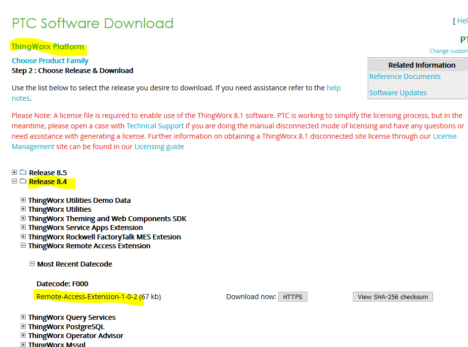The height and width of the screenshot is (347, 468).
Task: Download Remote-Access-Extension-1-0-2
Action: tap(87, 296)
